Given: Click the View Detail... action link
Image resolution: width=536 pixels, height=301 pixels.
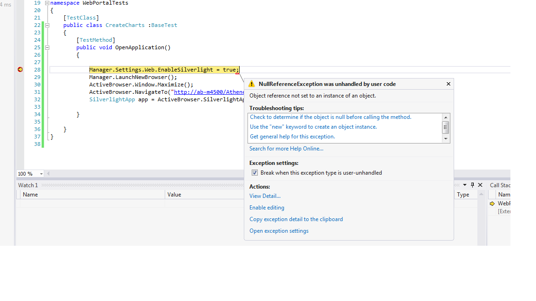Looking at the screenshot, I should pyautogui.click(x=265, y=196).
